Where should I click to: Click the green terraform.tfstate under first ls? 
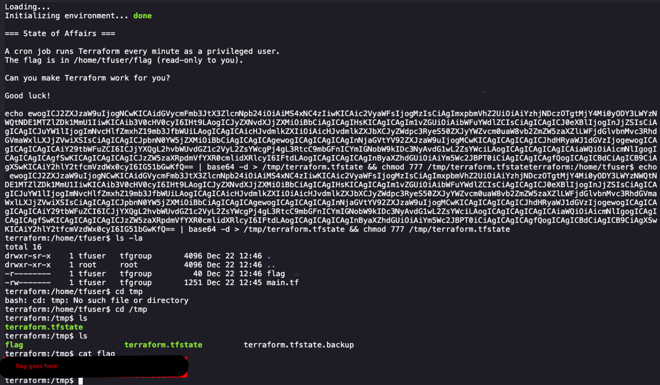coord(44,327)
